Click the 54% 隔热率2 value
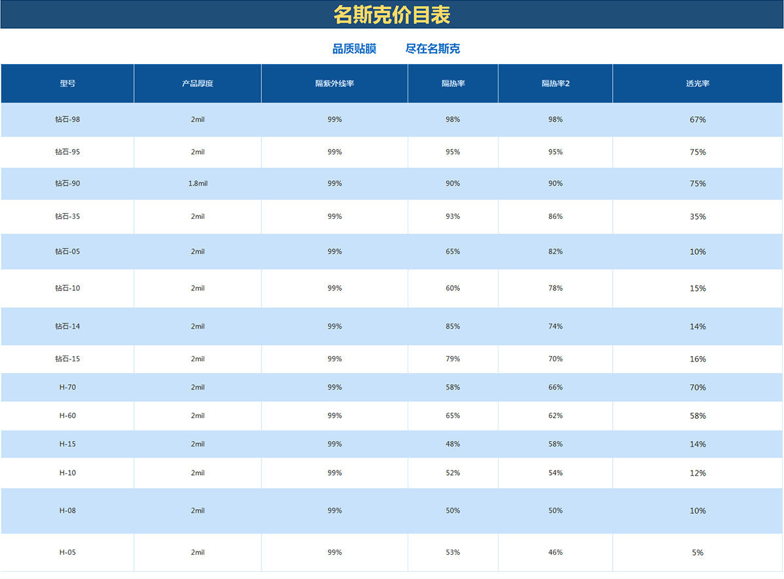This screenshot has width=784, height=579. pos(555,473)
